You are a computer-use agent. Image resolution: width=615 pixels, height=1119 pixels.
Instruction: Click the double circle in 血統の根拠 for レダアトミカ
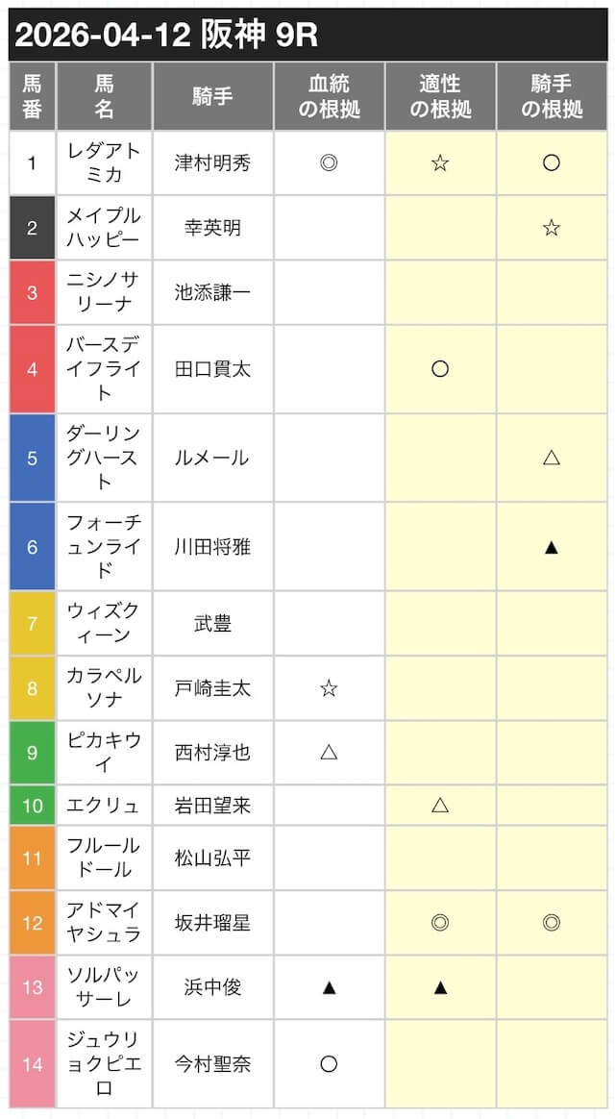coord(329,163)
